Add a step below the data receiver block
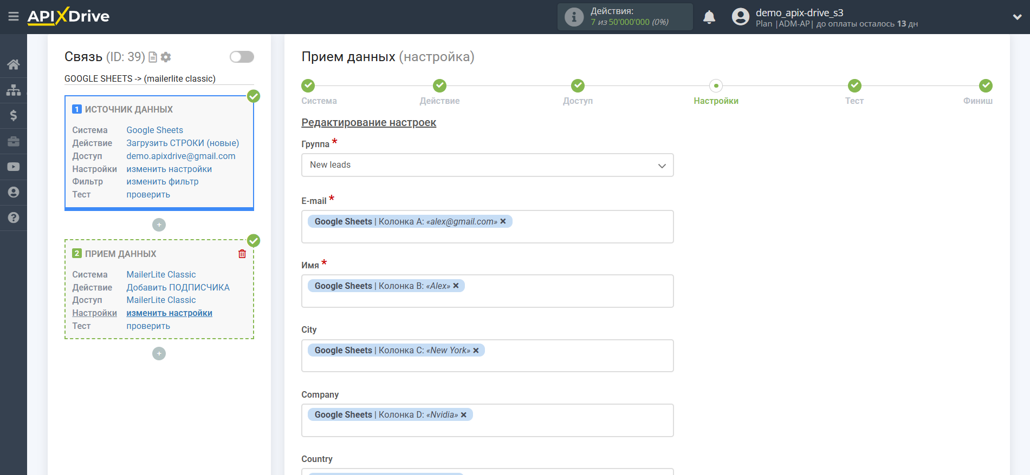1030x475 pixels. tap(159, 353)
